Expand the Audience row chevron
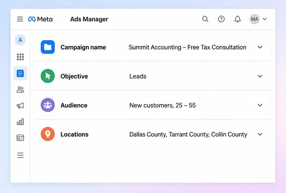This screenshot has width=286, height=193. pyautogui.click(x=260, y=105)
